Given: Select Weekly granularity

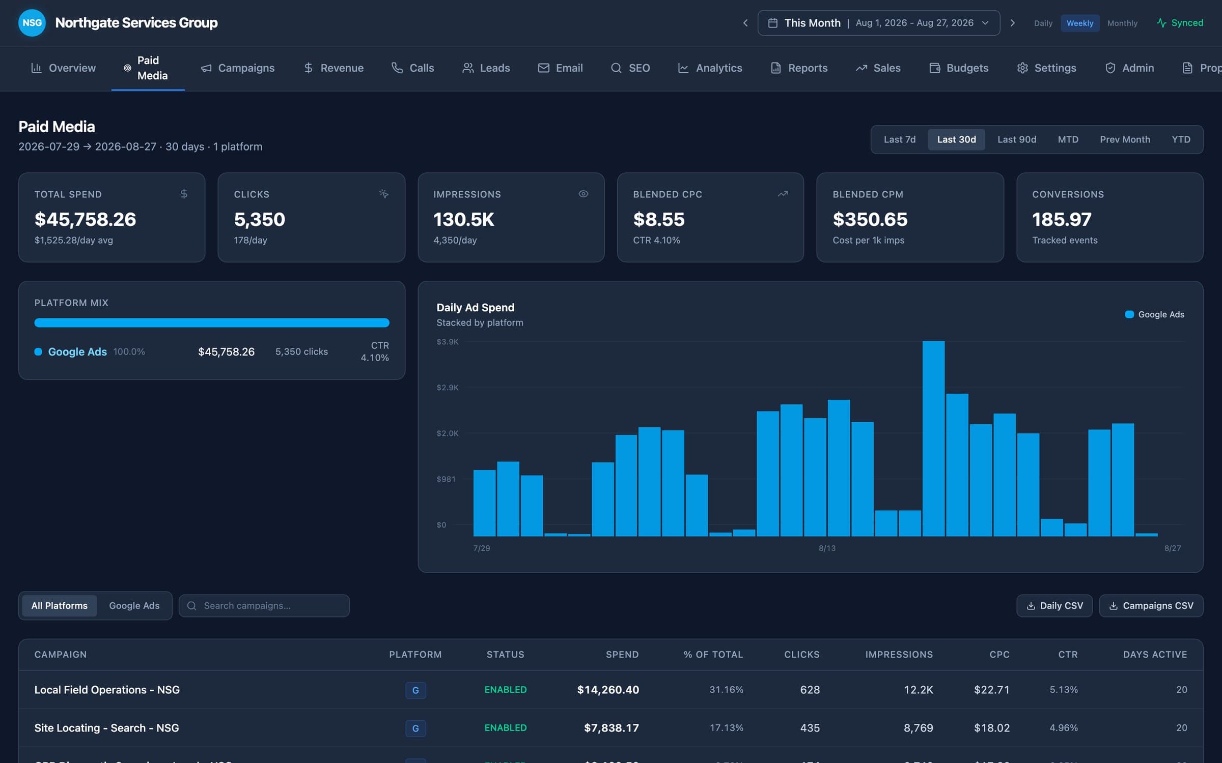Looking at the screenshot, I should pos(1080,23).
